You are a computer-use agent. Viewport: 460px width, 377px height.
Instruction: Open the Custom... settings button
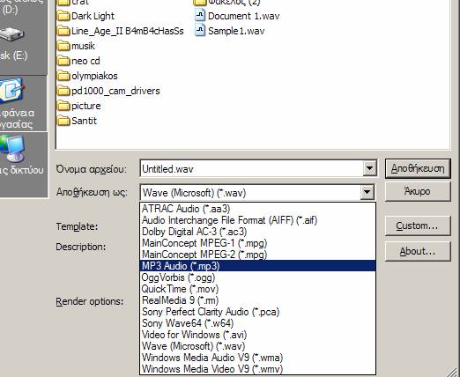pyautogui.click(x=418, y=225)
